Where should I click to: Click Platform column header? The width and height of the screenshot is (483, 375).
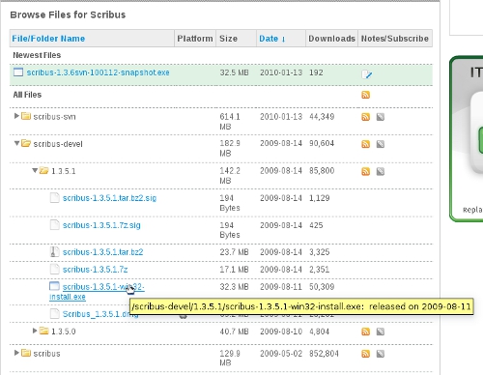click(195, 39)
